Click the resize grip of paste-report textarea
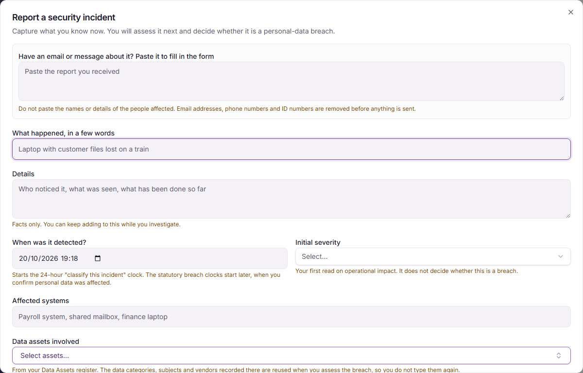The image size is (583, 373). pos(561,98)
